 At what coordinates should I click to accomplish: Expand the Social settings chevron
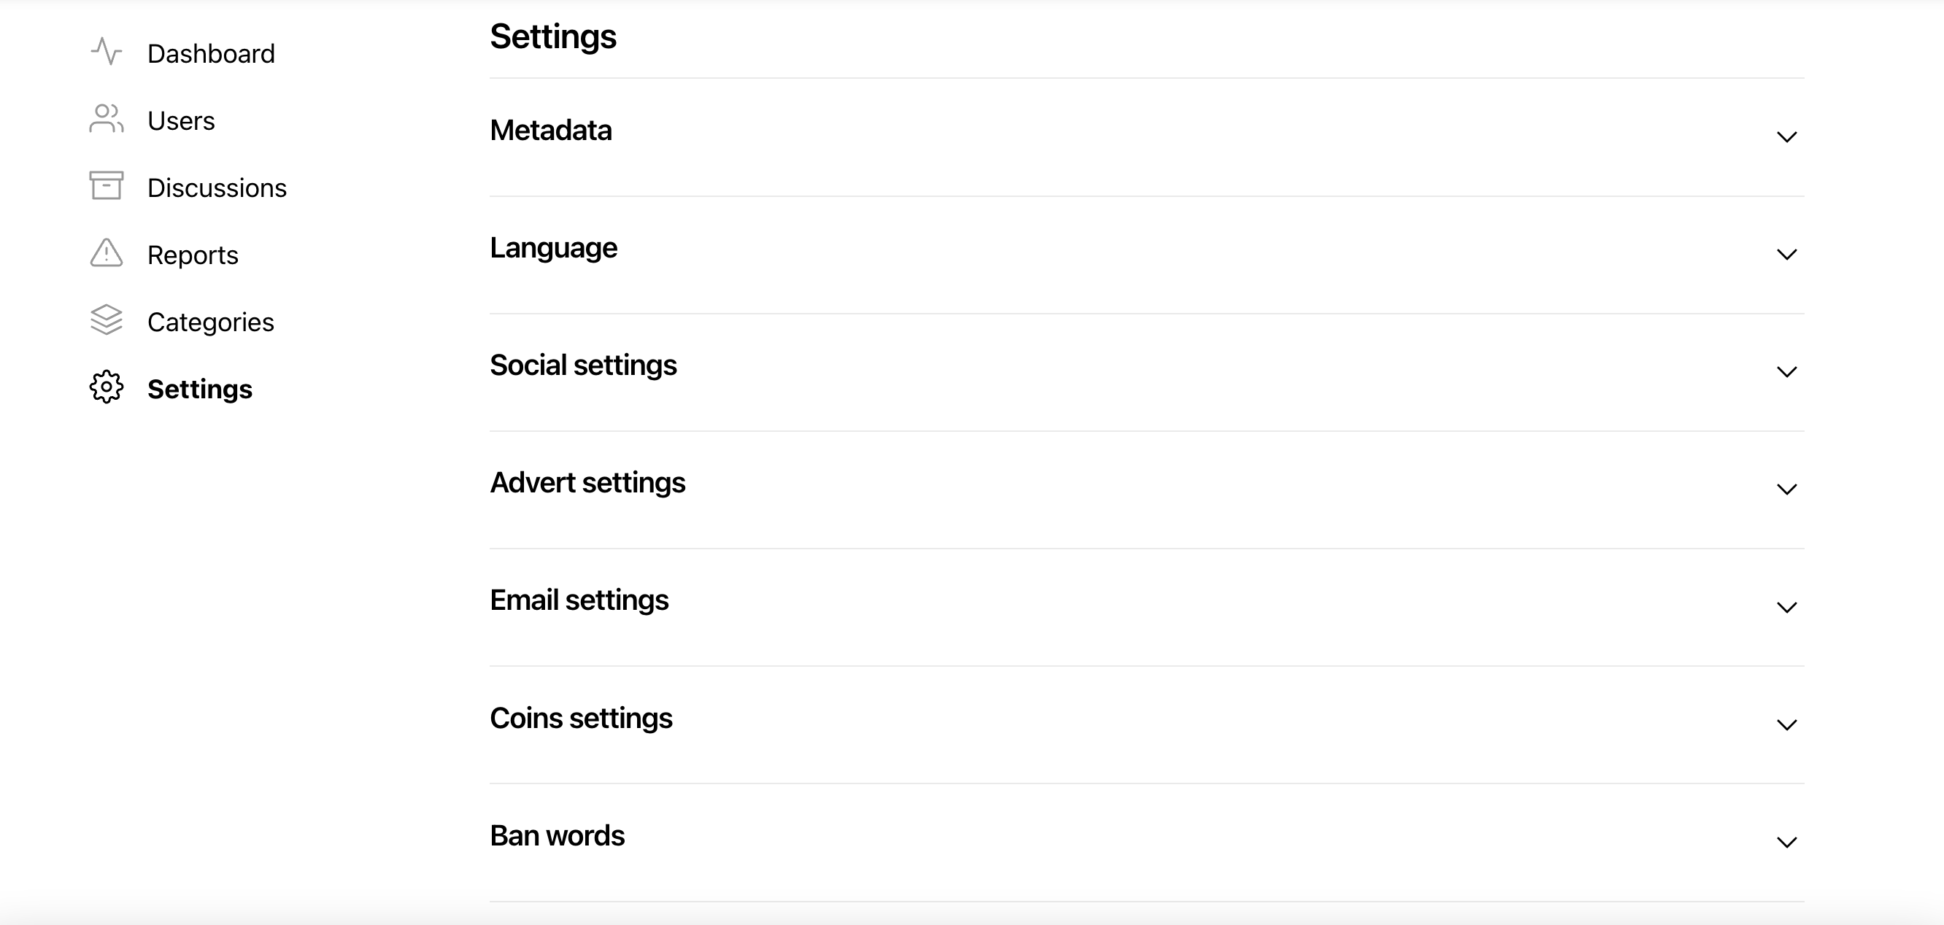pos(1786,372)
